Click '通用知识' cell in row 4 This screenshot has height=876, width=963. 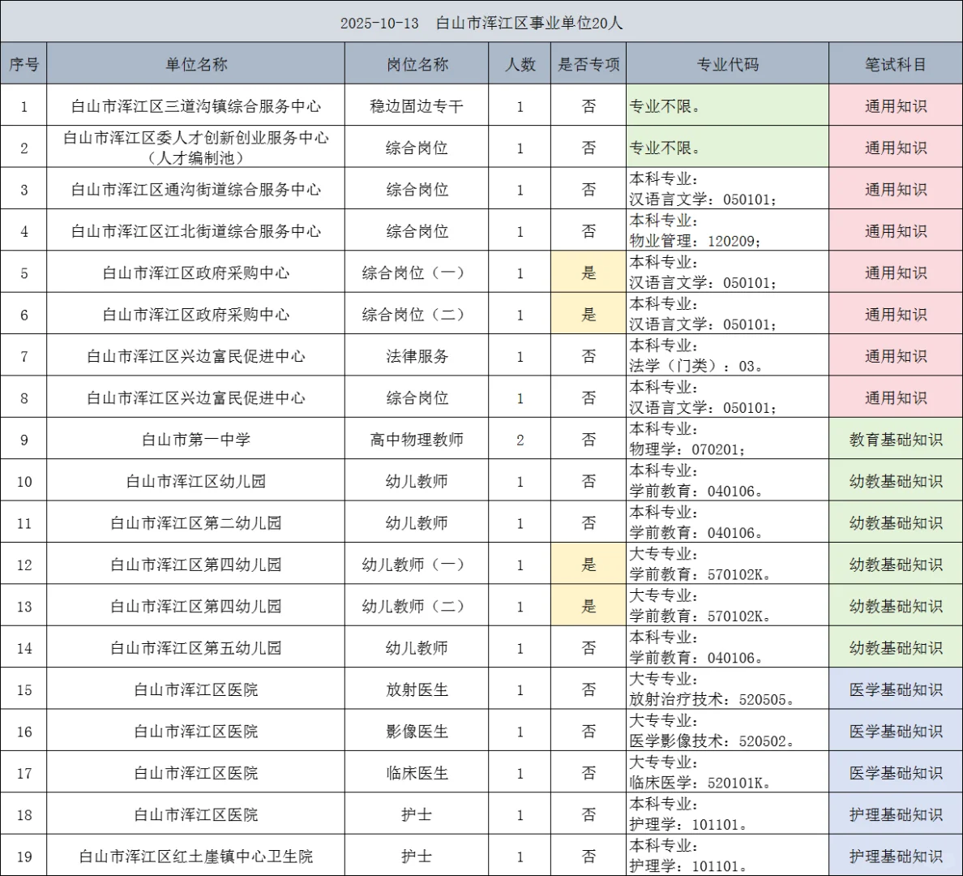(x=896, y=231)
